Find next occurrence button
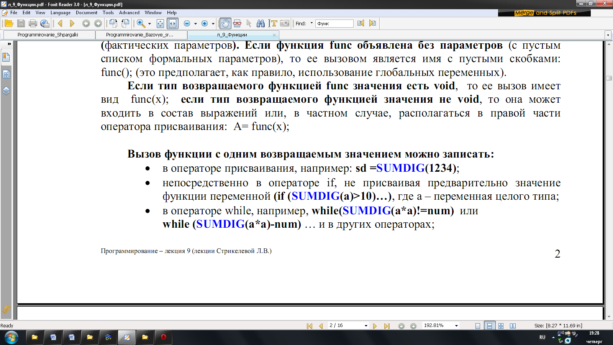The width and height of the screenshot is (613, 345). point(372,23)
